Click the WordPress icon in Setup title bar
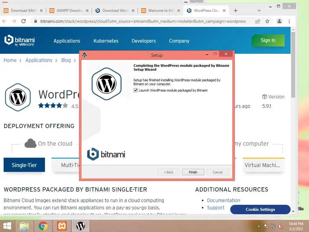This screenshot has height=232, width=309. pos(84,55)
